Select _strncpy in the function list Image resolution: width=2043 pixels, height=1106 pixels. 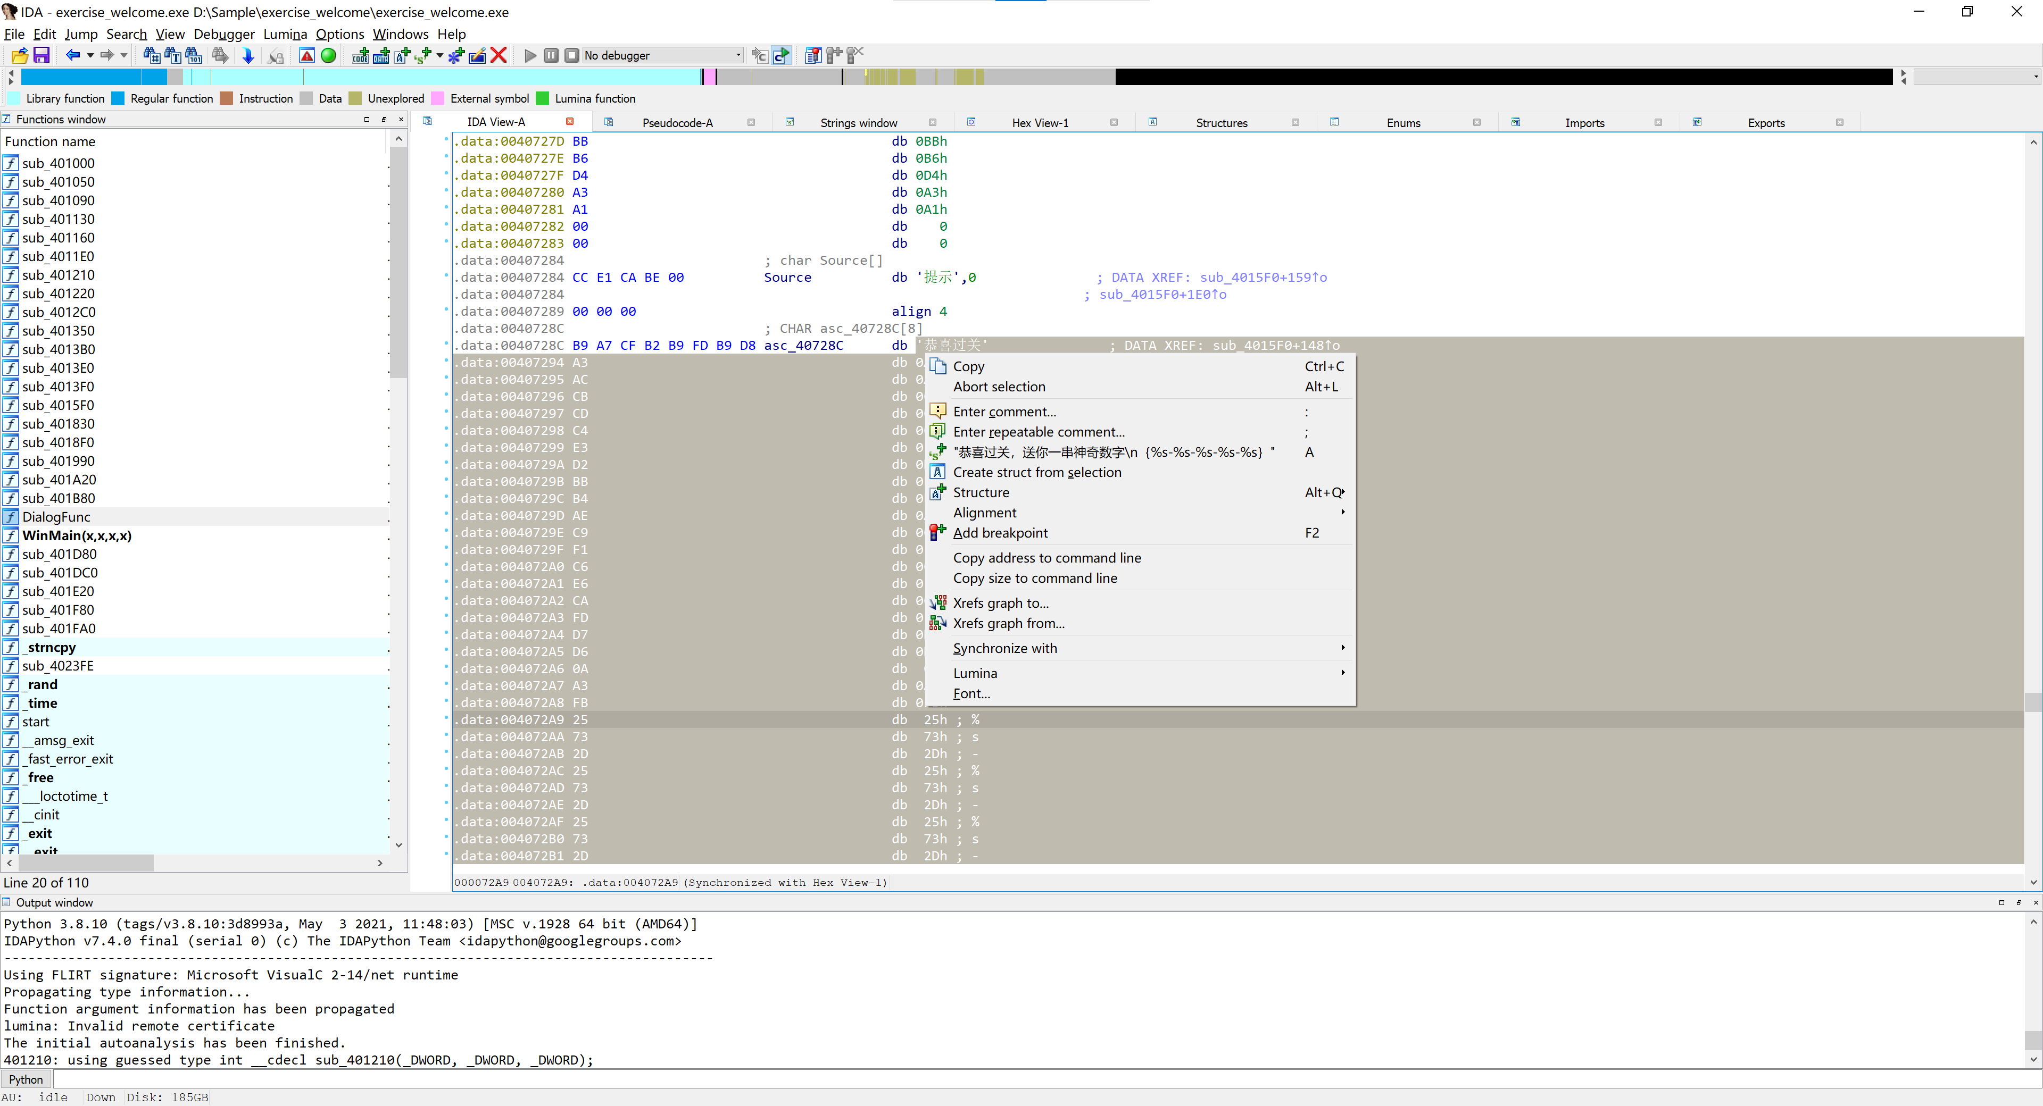[x=195, y=648]
